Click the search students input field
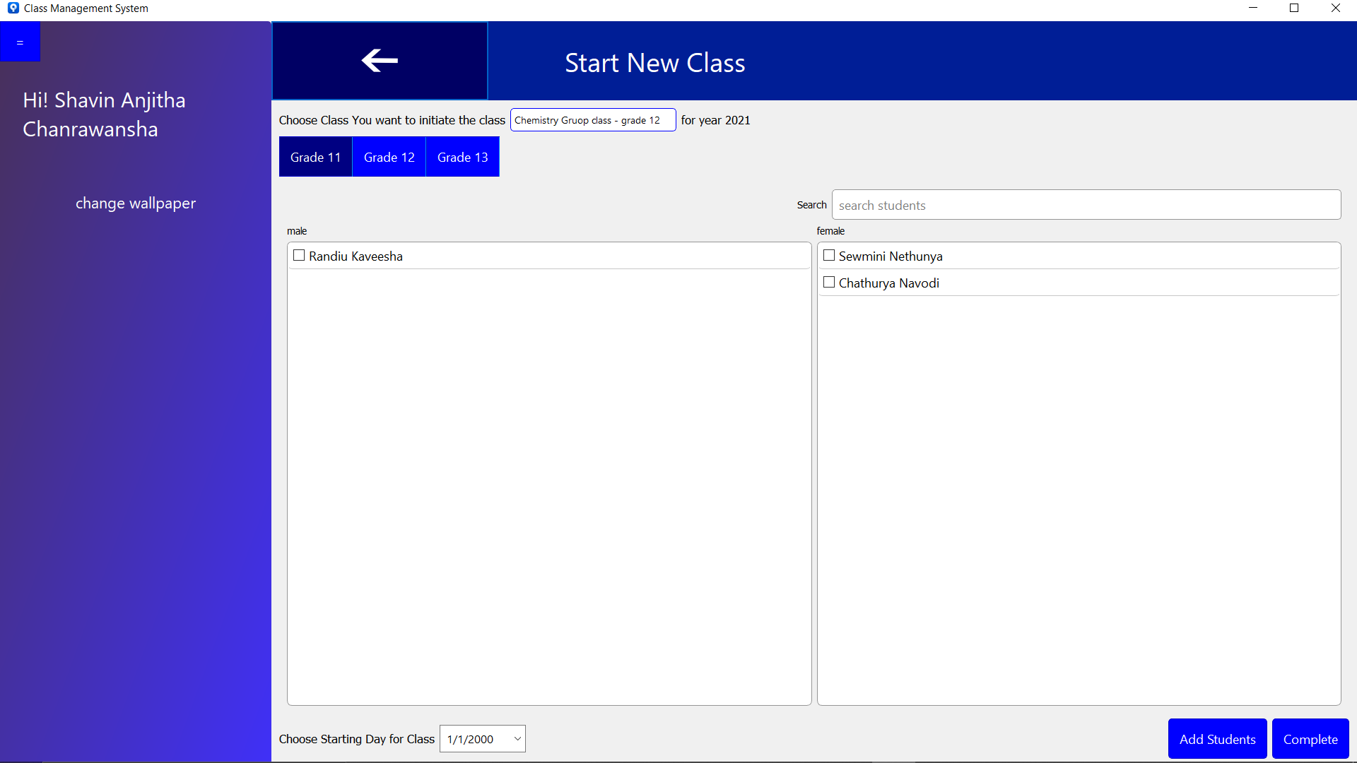The image size is (1357, 763). (1086, 205)
